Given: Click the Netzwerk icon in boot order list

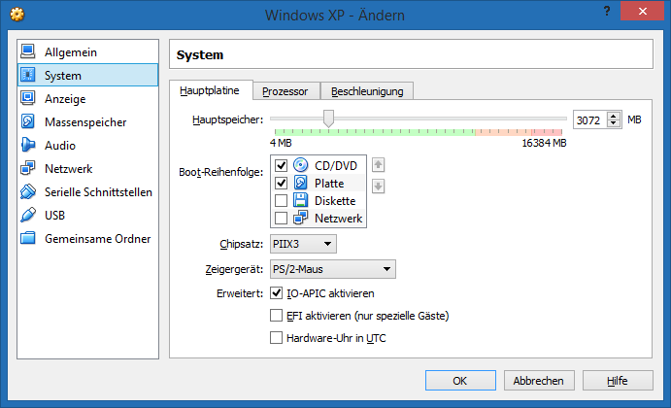Looking at the screenshot, I should 300,218.
